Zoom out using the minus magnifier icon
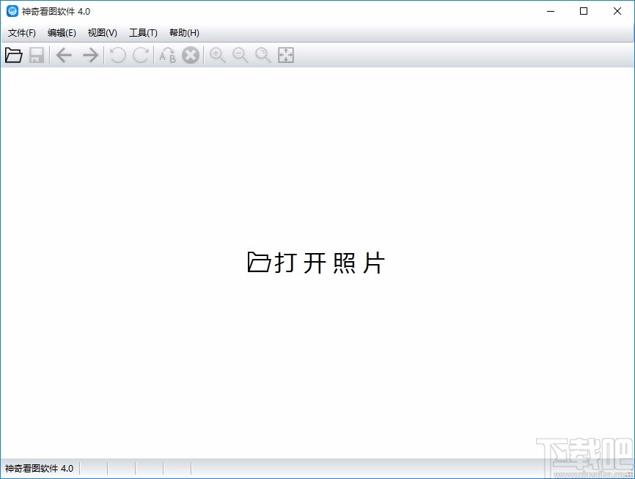 240,55
